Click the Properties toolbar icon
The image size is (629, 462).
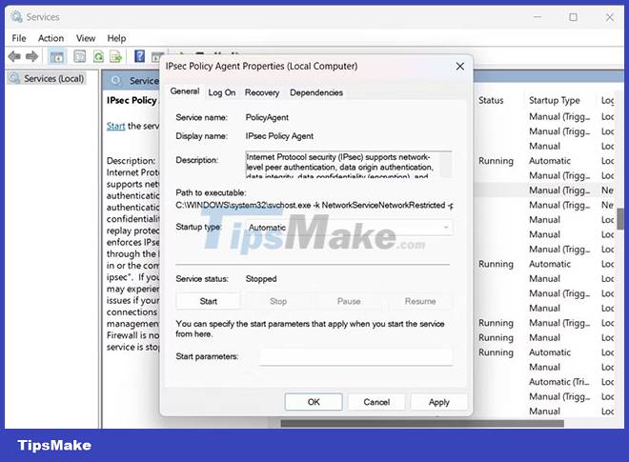pyautogui.click(x=79, y=56)
